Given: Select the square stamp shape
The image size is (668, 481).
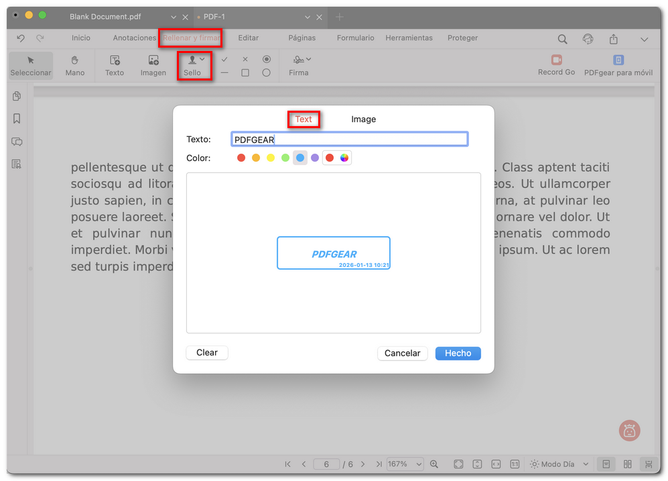Looking at the screenshot, I should coord(245,72).
